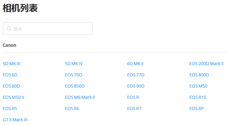This screenshot has height=125, width=227.
Task: Open the EOS 90D link
Action: (x=136, y=86)
